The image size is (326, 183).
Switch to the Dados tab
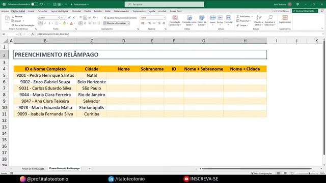88,11
